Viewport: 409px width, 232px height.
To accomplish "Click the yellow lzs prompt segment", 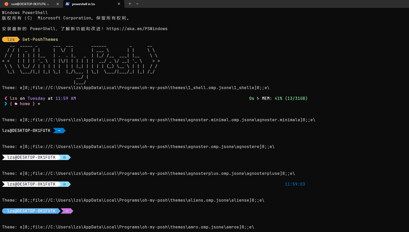I will pyautogui.click(x=11, y=39).
